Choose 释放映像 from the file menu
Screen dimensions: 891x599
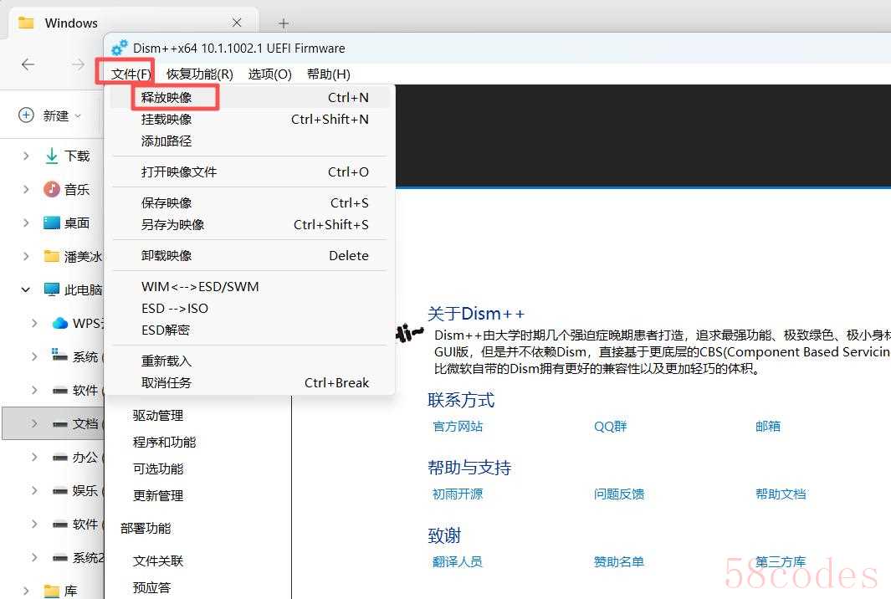pyautogui.click(x=166, y=97)
